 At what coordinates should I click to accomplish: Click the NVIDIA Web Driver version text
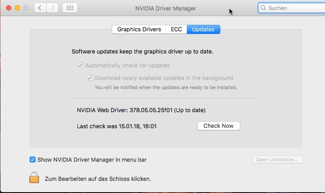(141, 110)
